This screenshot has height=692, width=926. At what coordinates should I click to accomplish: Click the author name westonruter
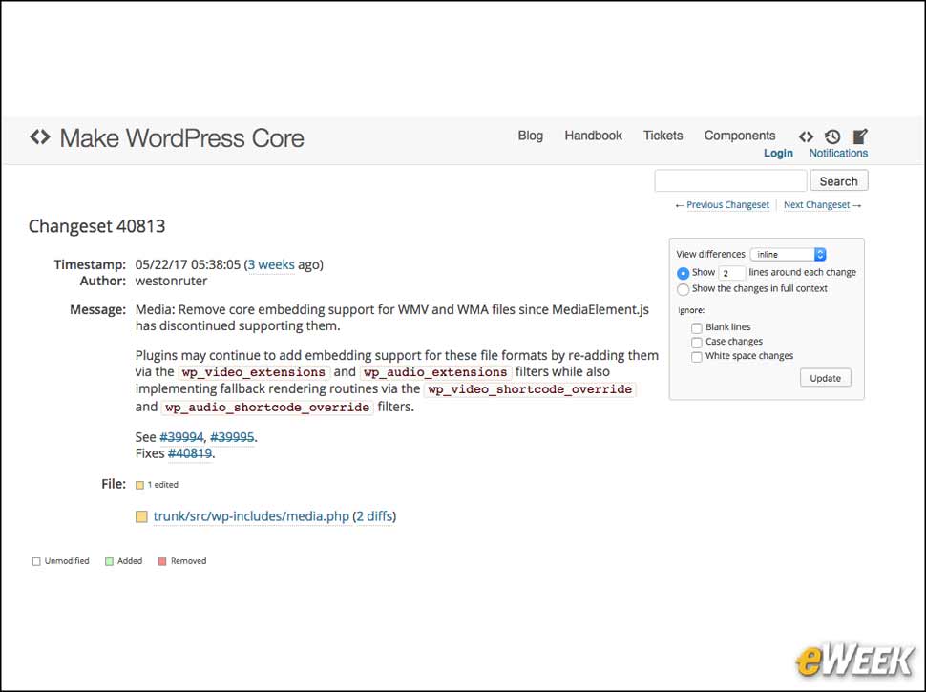pyautogui.click(x=171, y=281)
